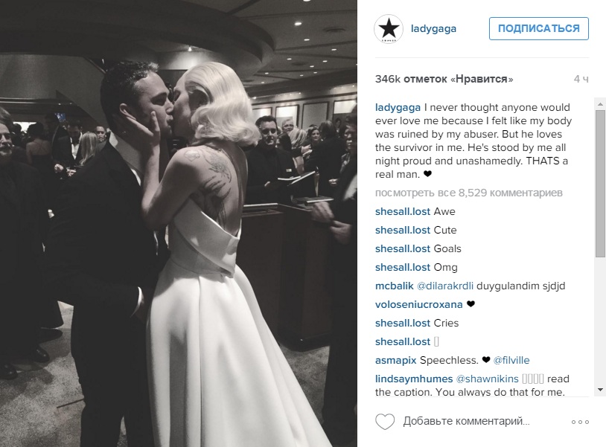Click the comments scrollbar thumb
The width and height of the screenshot is (606, 447).
600,184
